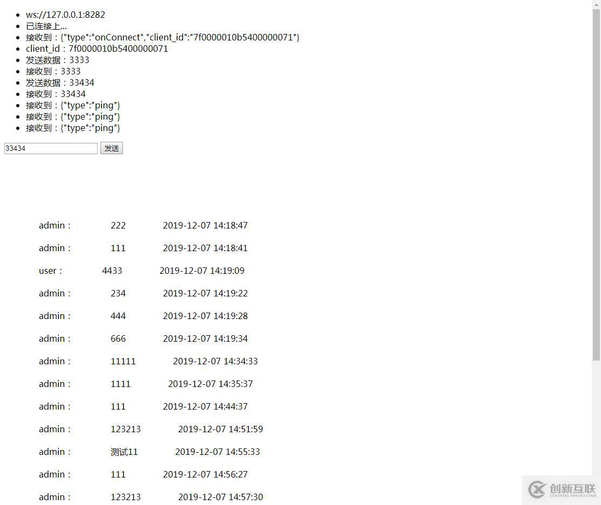The width and height of the screenshot is (601, 505).
Task: Click timestamp 2019-12-07 14:51:59
Action: point(221,429)
